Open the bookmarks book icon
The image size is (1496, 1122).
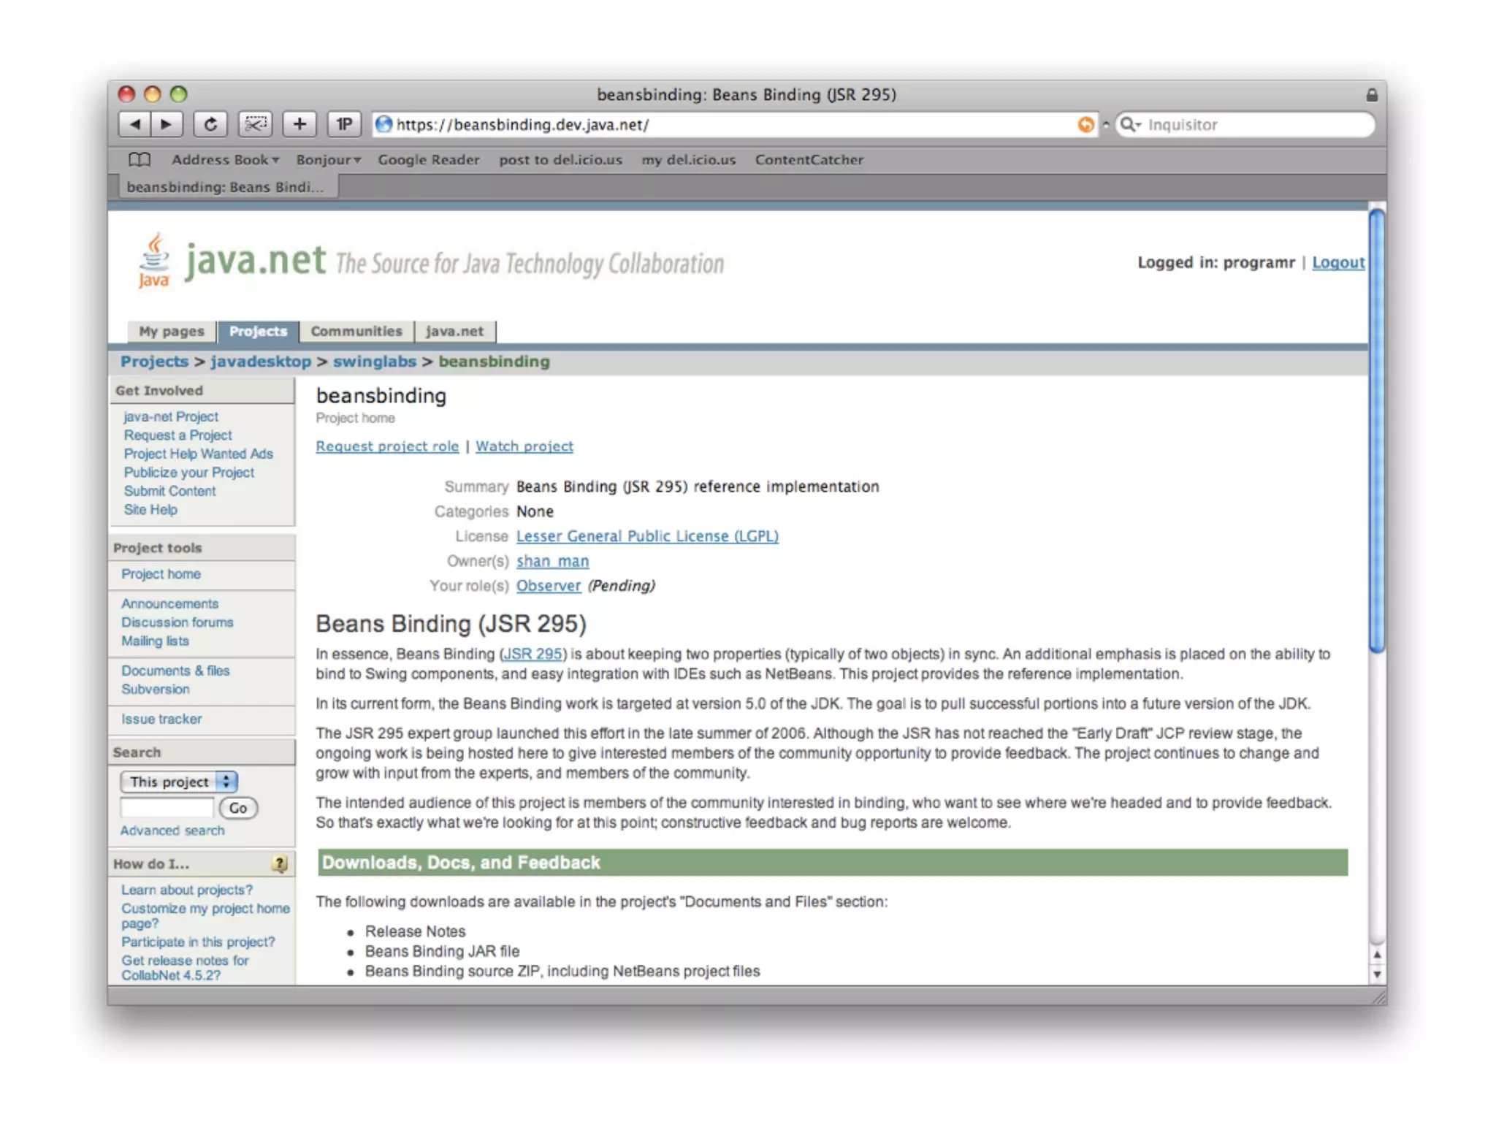[x=140, y=159]
